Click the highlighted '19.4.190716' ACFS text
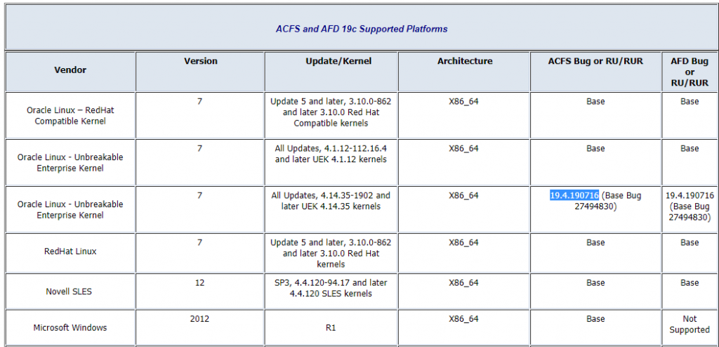 click(574, 195)
